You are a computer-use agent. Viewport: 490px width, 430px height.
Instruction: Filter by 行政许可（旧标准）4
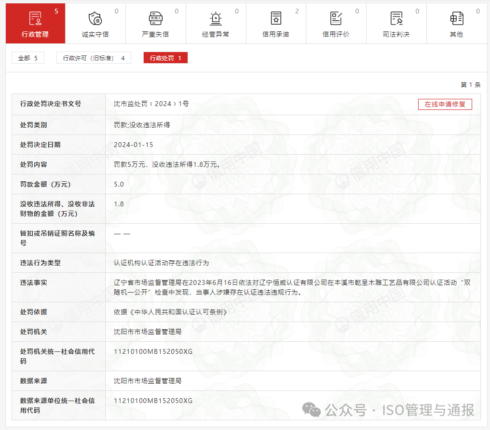(94, 58)
